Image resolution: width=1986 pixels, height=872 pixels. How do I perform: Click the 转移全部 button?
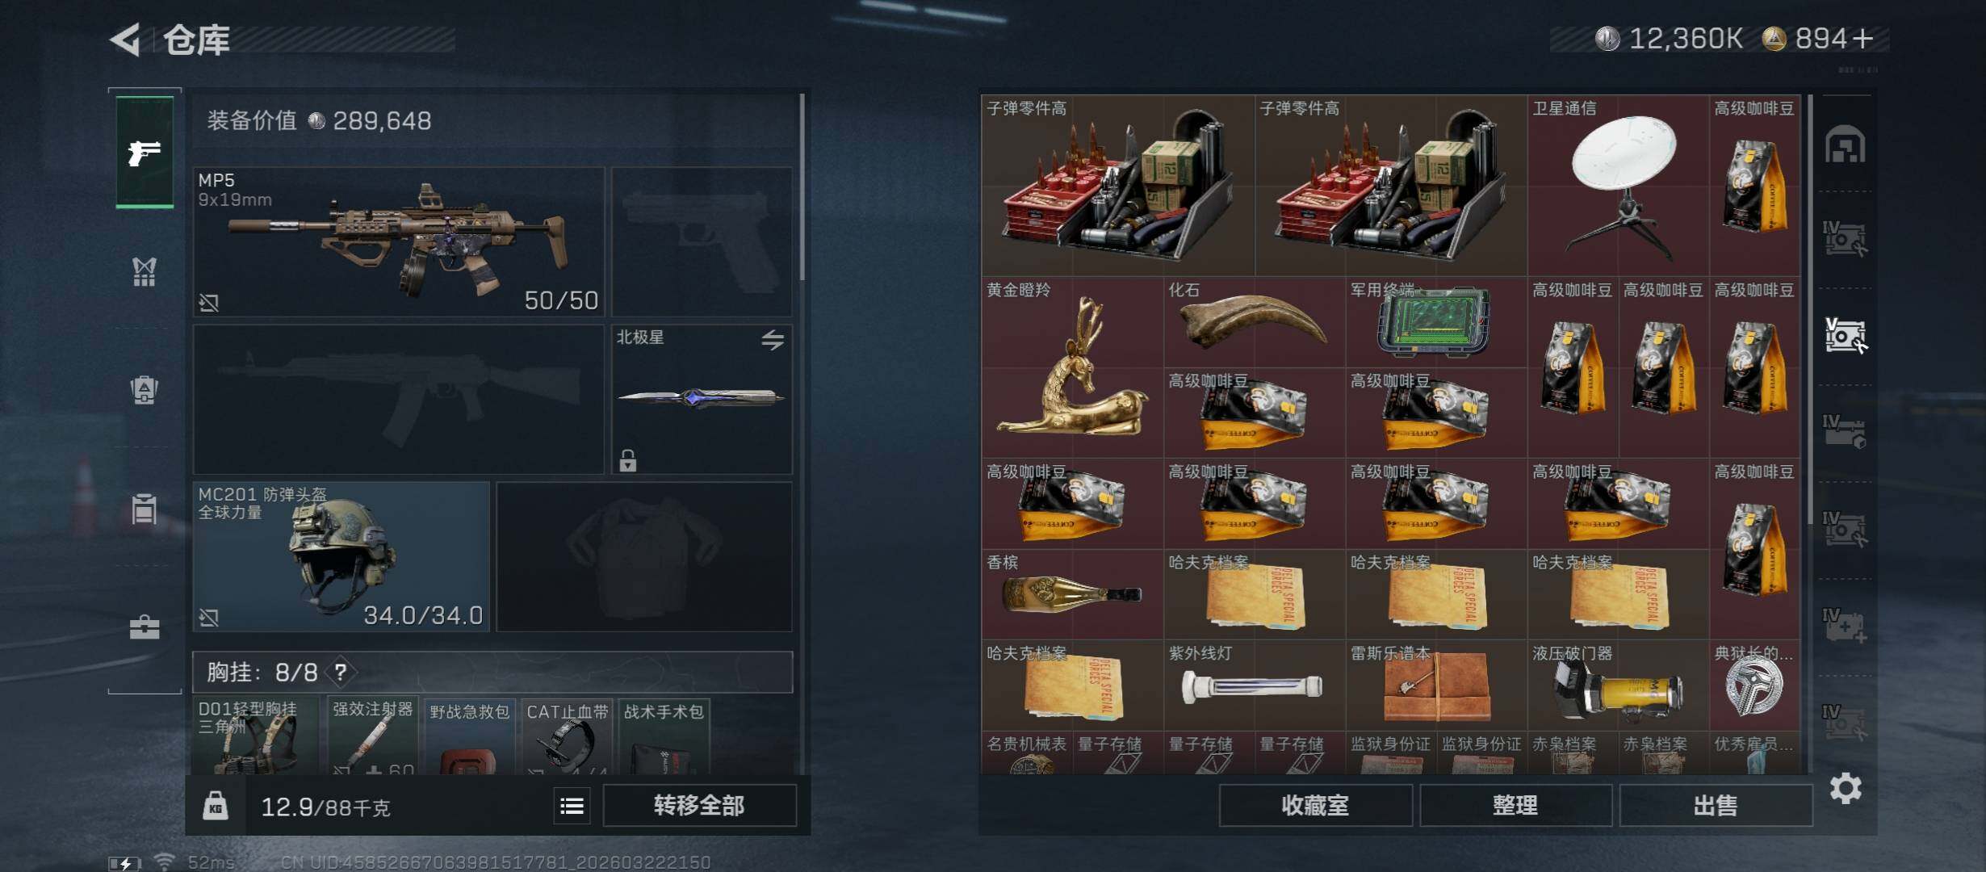click(x=699, y=806)
